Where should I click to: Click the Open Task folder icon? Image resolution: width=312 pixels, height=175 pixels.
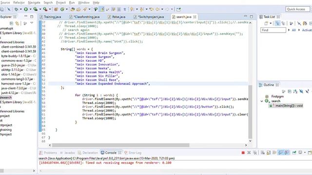pyautogui.click(x=78, y=9)
